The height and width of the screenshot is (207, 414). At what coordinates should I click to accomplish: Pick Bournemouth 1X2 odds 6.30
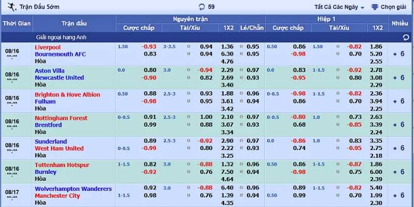(x=227, y=54)
